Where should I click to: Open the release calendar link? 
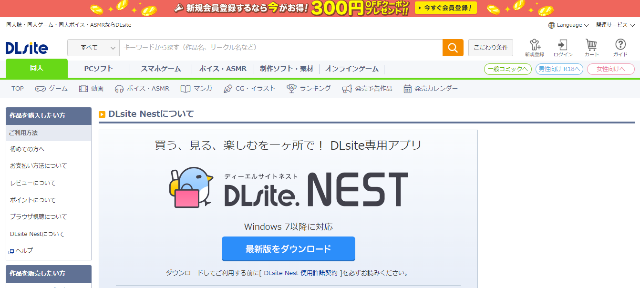pyautogui.click(x=430, y=89)
